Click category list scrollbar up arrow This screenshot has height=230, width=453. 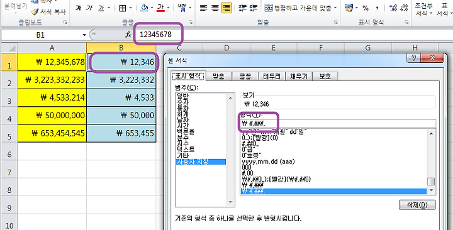(230, 98)
